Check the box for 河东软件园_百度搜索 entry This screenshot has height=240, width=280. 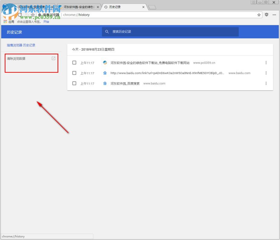74,83
